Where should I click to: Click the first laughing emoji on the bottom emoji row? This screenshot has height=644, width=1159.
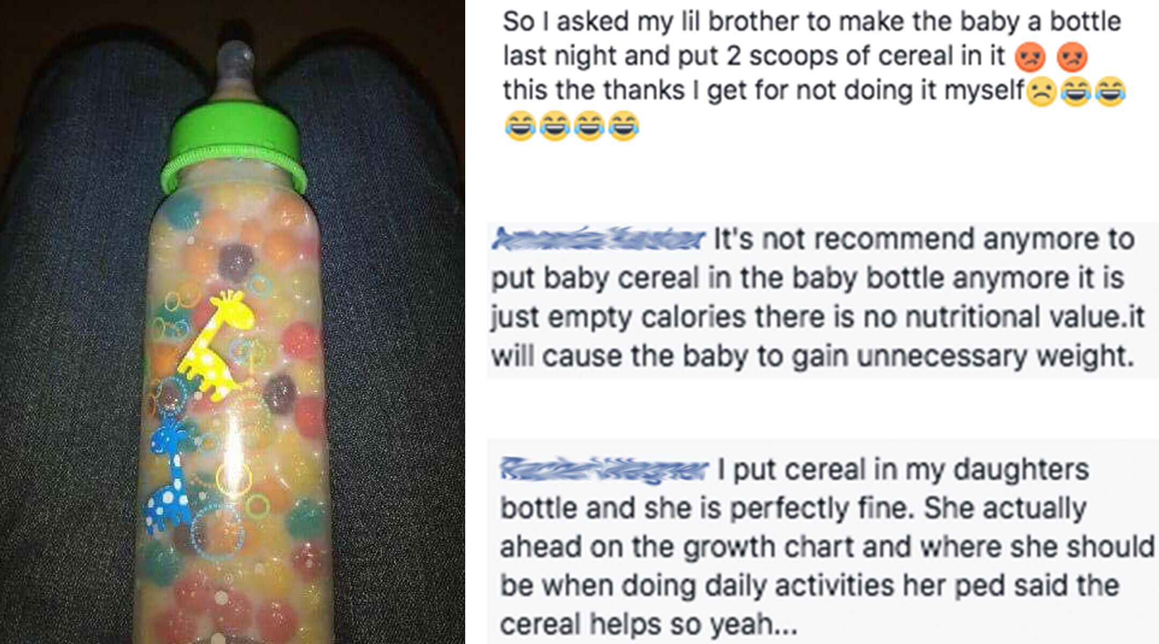(x=520, y=126)
